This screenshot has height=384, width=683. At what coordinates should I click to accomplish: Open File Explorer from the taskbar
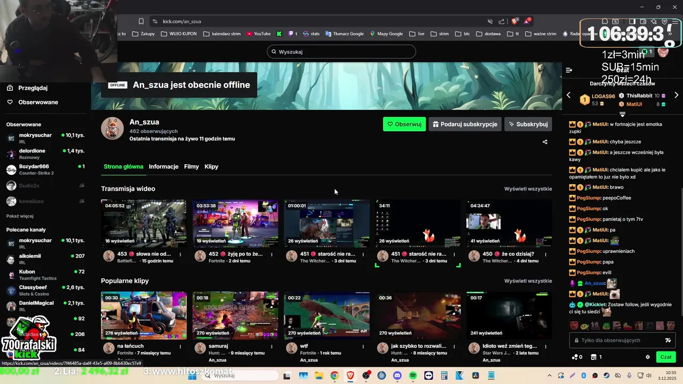pyautogui.click(x=319, y=375)
